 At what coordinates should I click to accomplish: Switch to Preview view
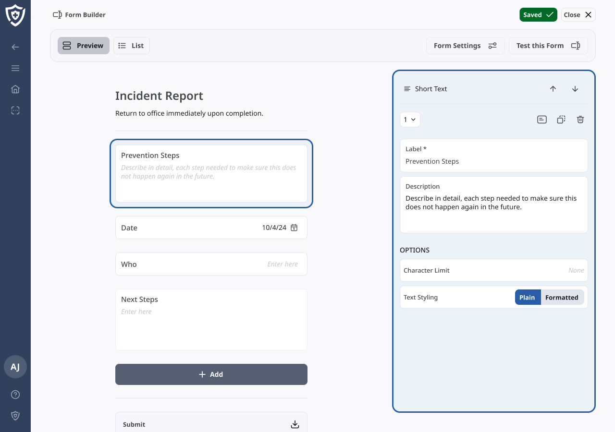point(84,46)
